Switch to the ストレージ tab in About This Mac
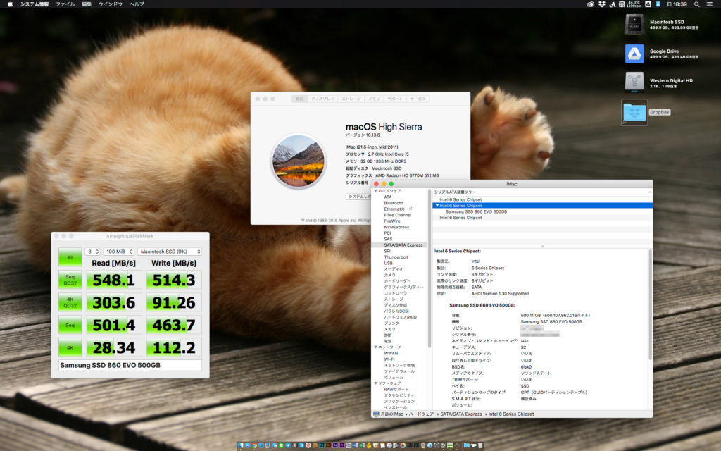This screenshot has width=721, height=451. (351, 99)
